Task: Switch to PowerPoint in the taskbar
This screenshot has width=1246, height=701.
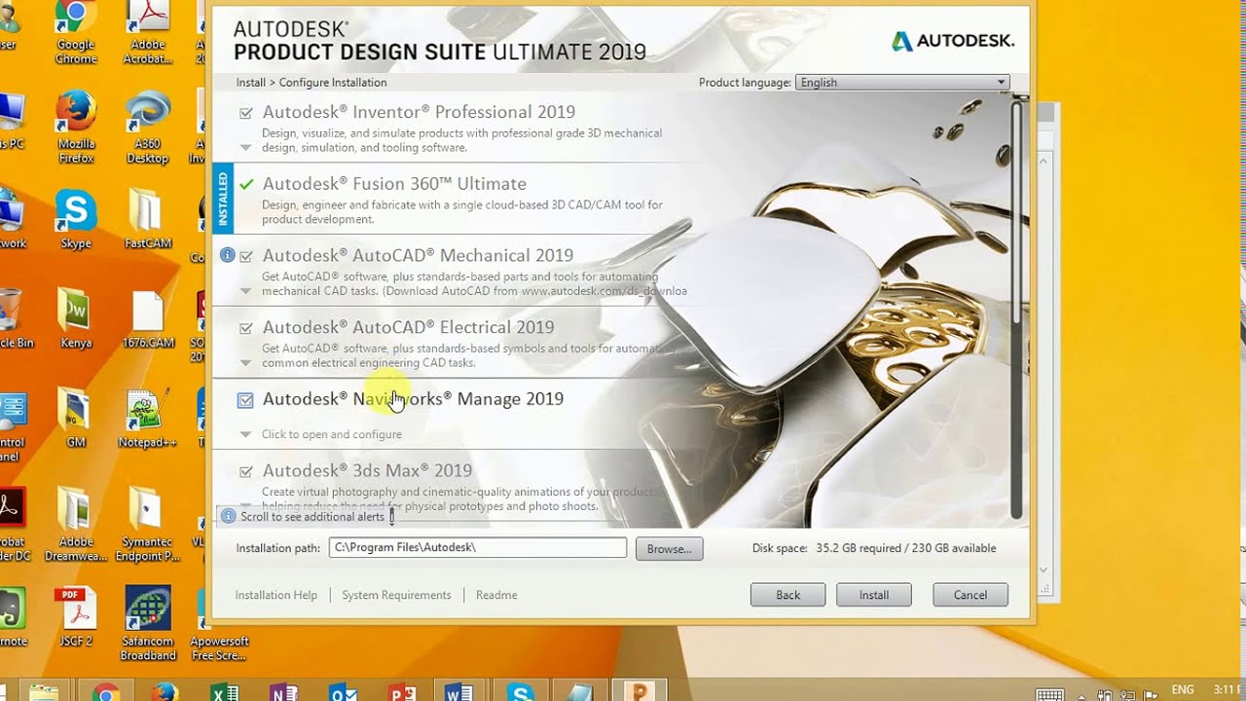Action: [x=402, y=693]
